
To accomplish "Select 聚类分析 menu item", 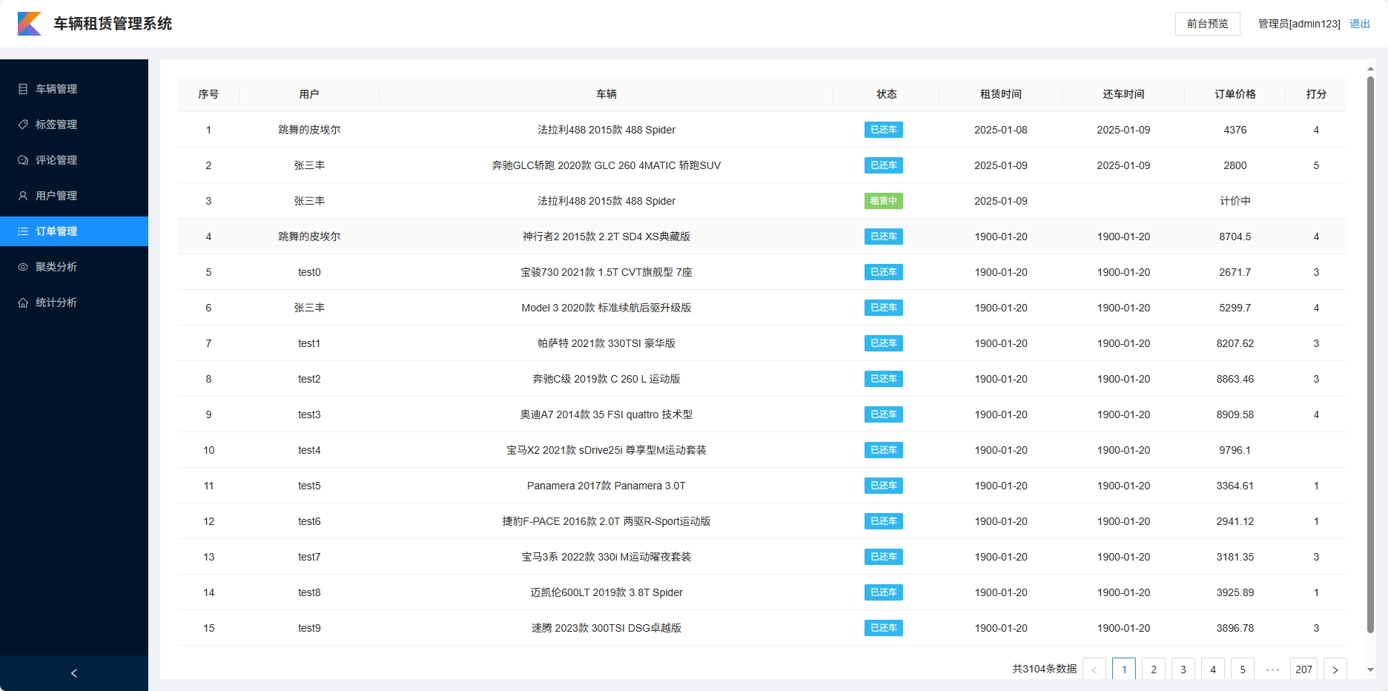I will point(74,267).
